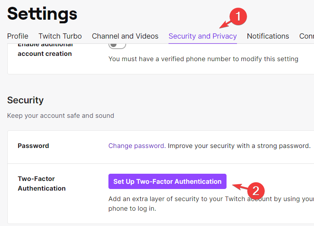The image size is (314, 226).
Task: Click the 'Keep your account safe and sound' subtitle
Action: pyautogui.click(x=60, y=116)
